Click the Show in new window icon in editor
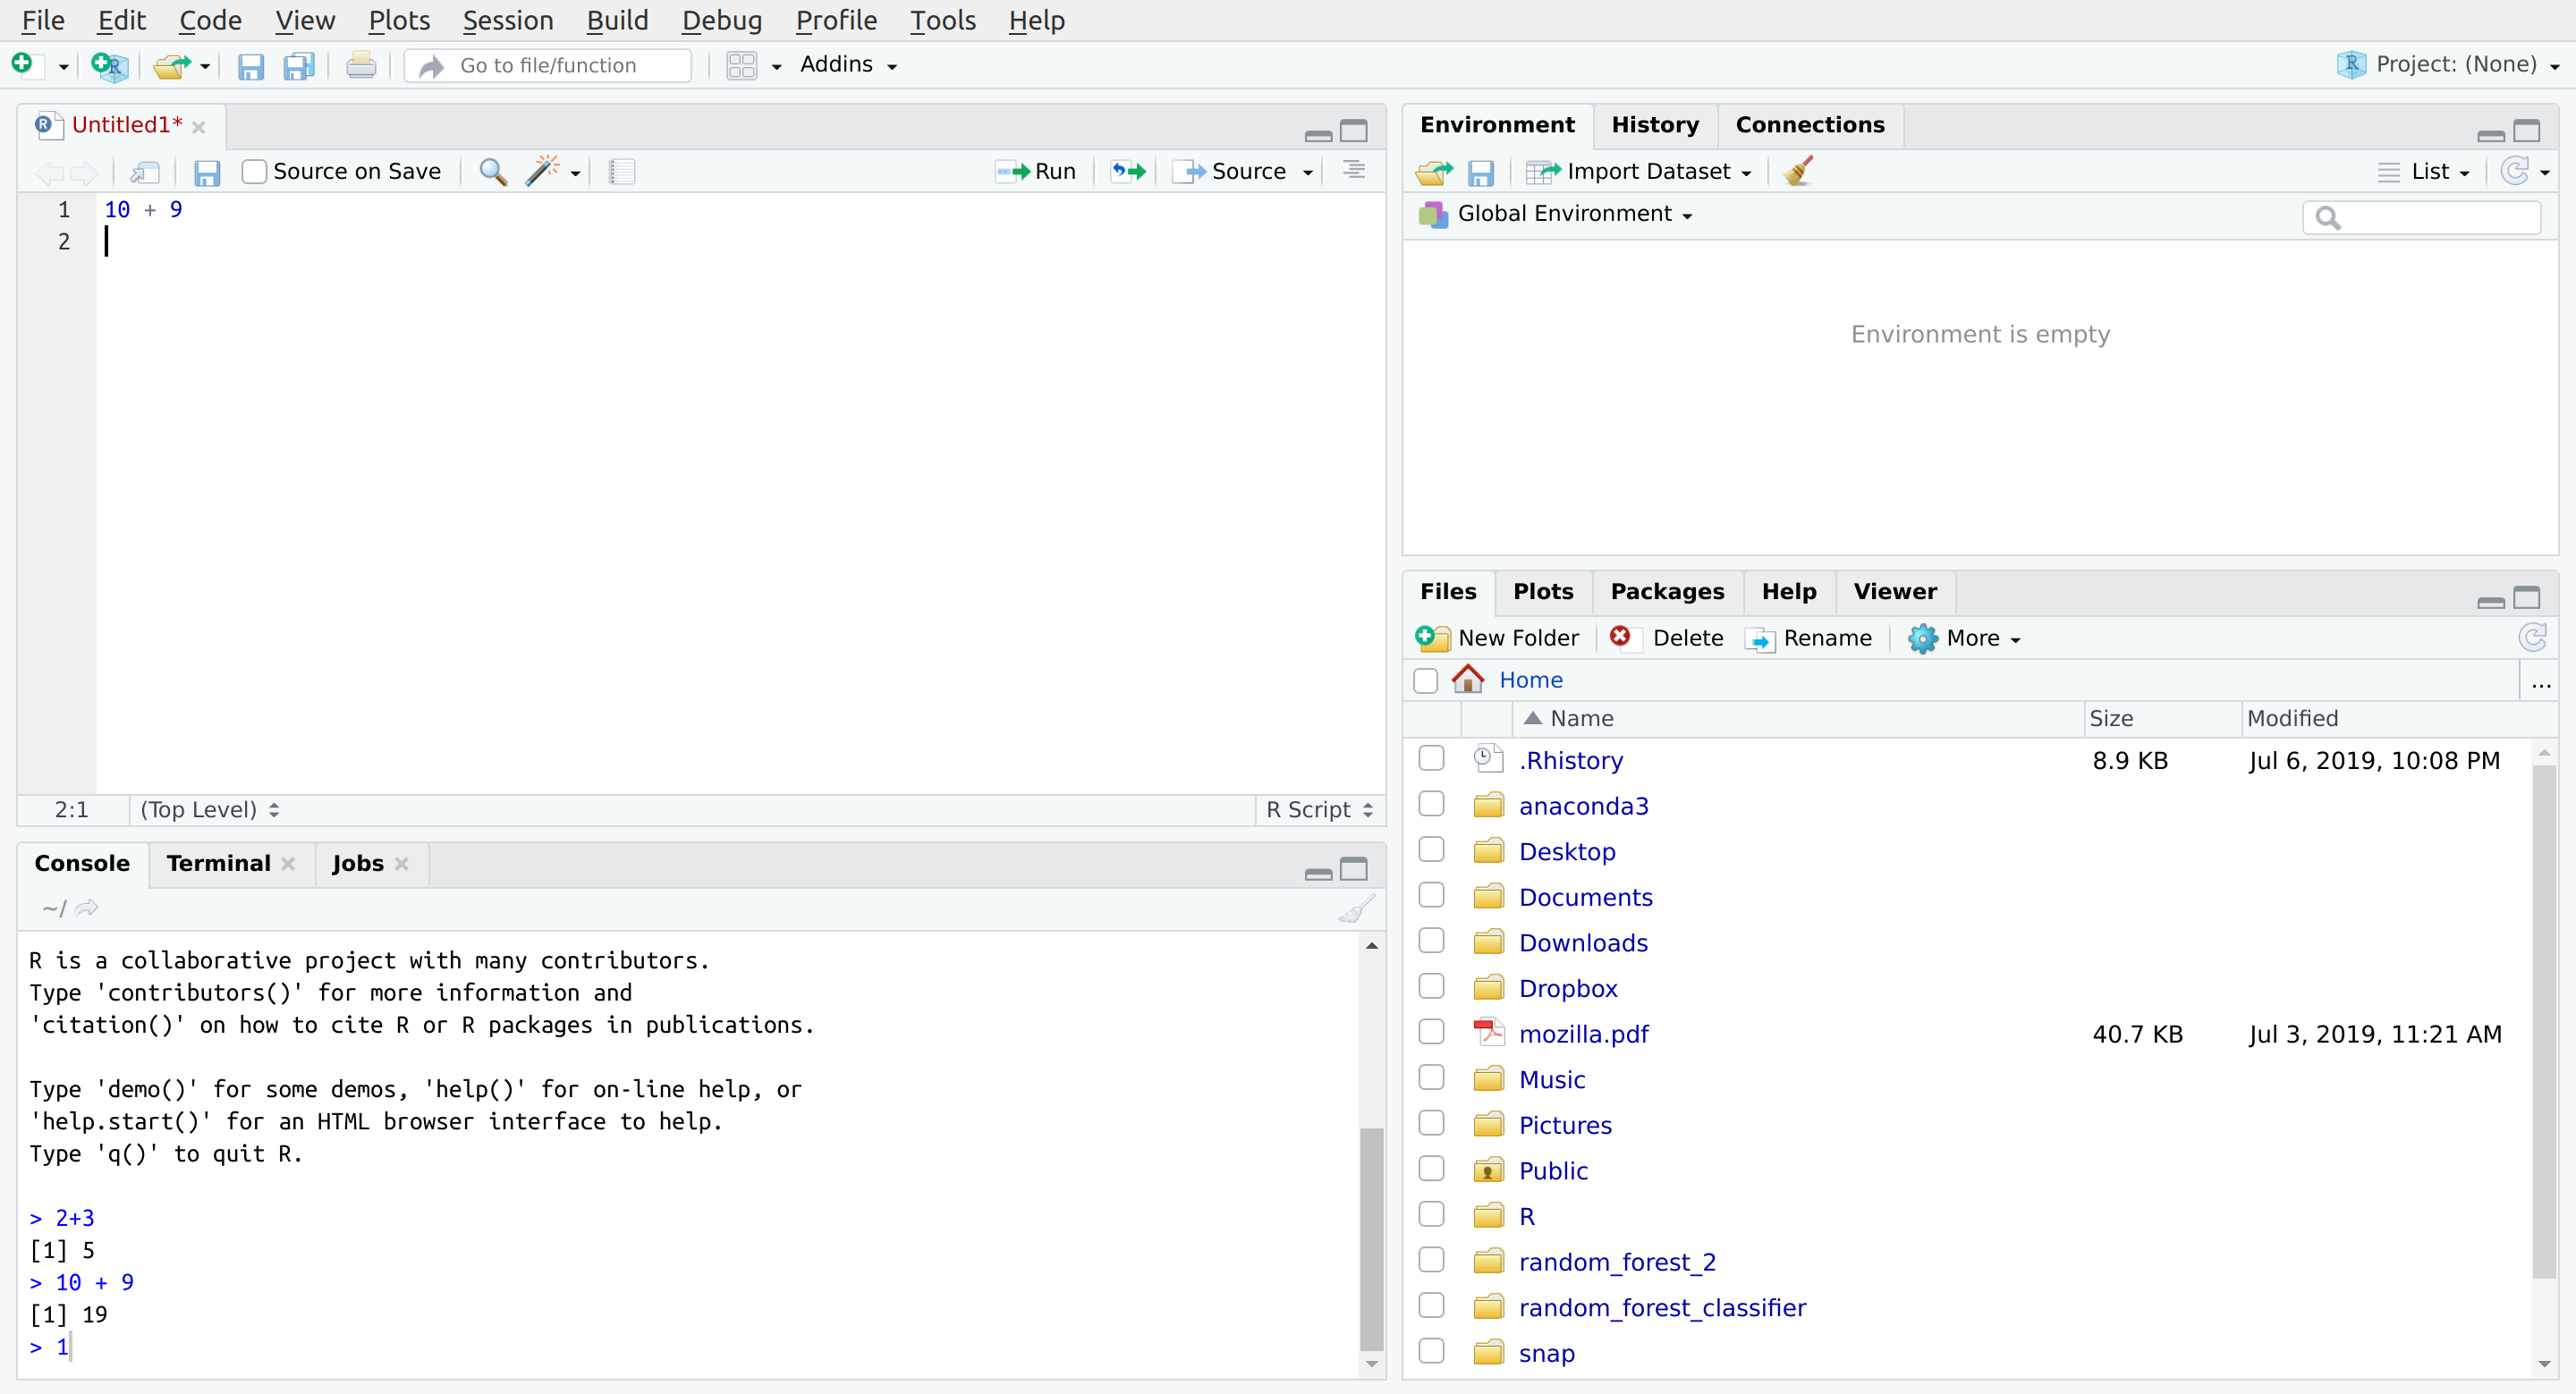This screenshot has height=1394, width=2576. click(x=144, y=172)
